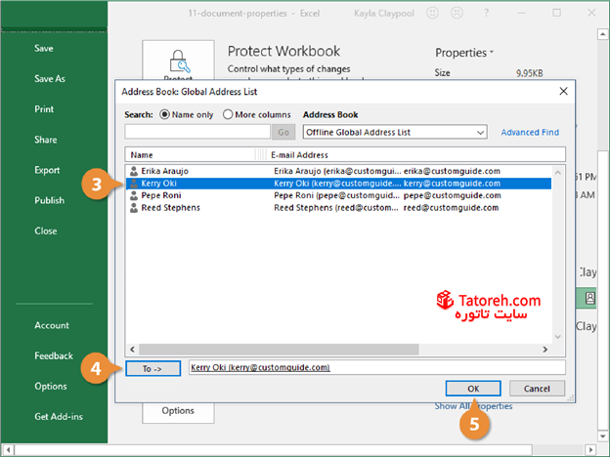Click contact icon next to Pepe Roni

(134, 195)
